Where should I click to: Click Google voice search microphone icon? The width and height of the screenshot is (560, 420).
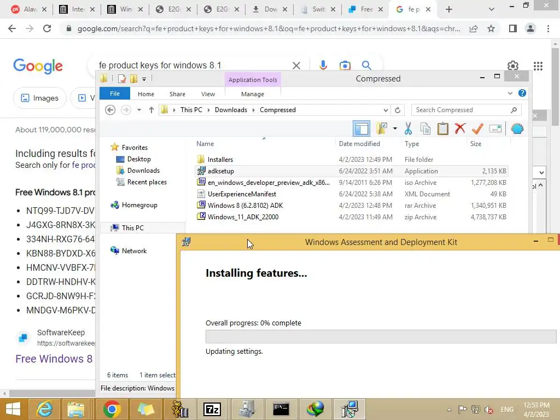click(x=323, y=66)
